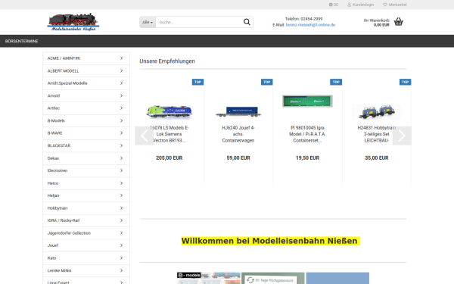Show next recommendations with right arrow
The image size is (454, 284).
point(402,136)
